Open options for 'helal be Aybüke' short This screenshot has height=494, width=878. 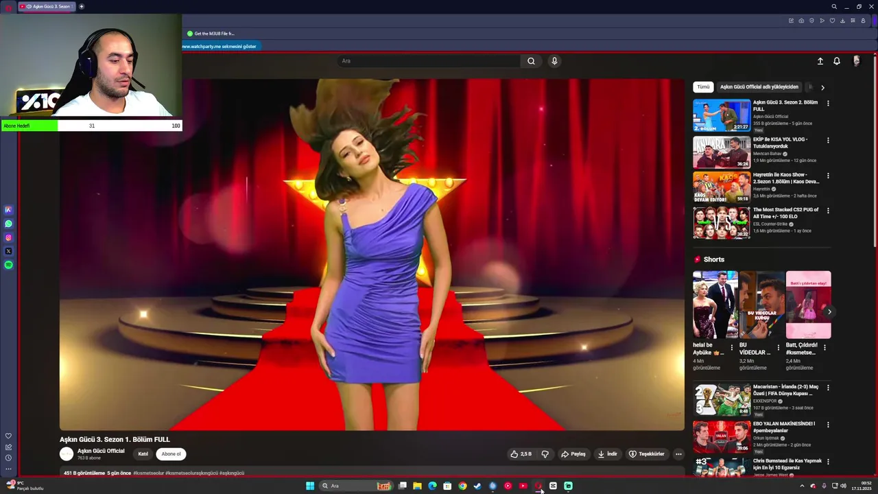click(731, 348)
